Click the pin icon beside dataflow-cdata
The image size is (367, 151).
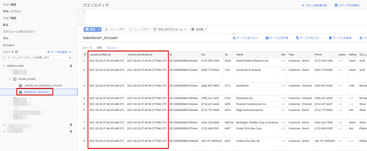71,66
